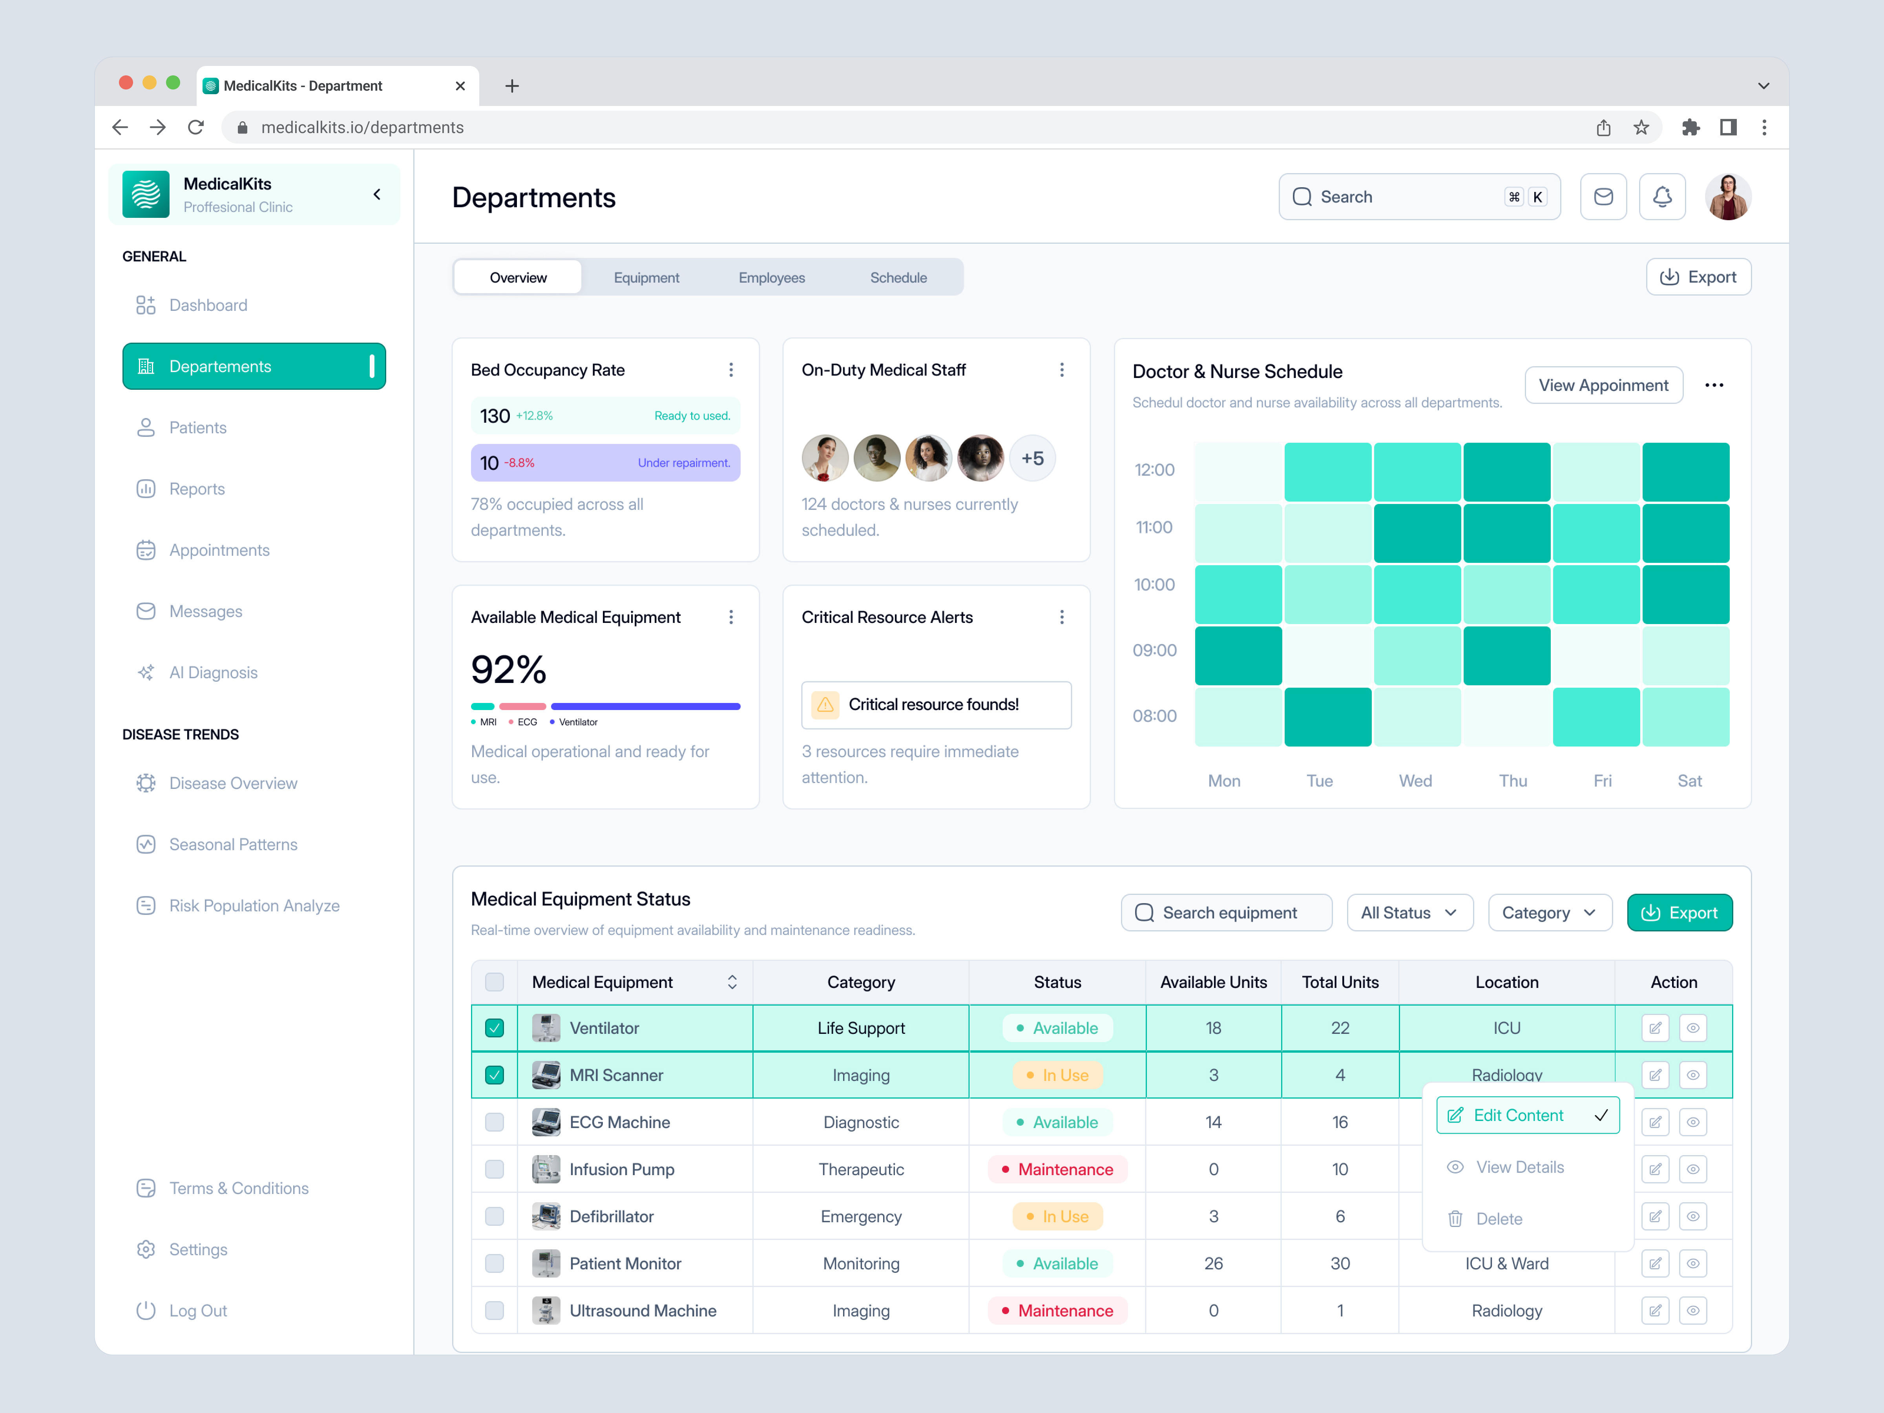Open Terms & Conditions link
1884x1413 pixels.
point(239,1187)
